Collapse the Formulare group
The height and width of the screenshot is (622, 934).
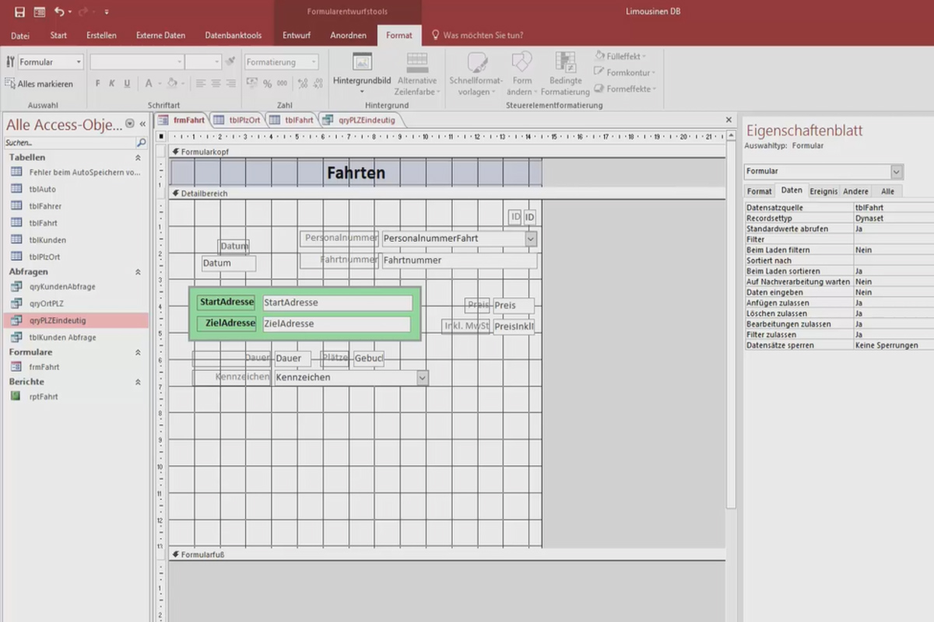[138, 352]
